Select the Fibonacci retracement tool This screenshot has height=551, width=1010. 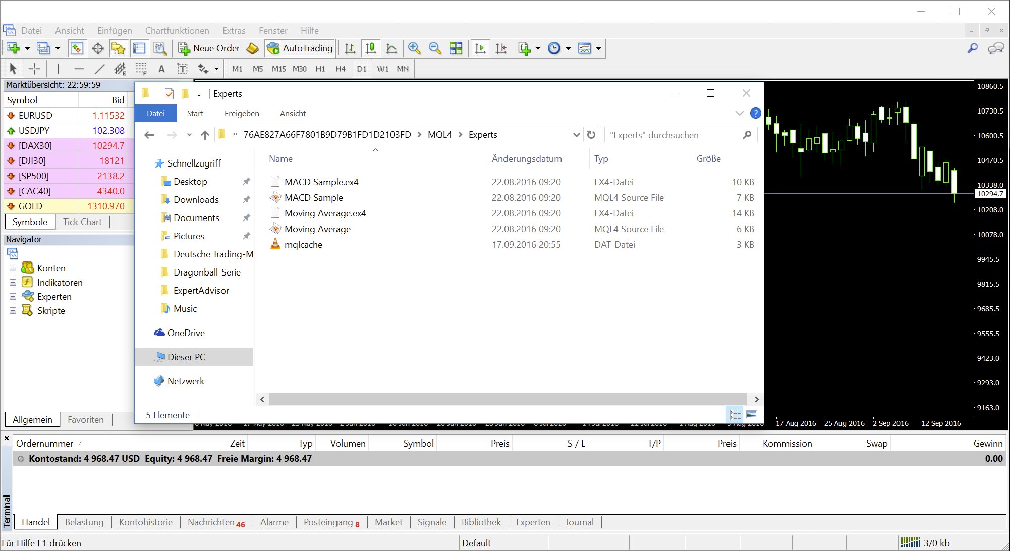click(141, 69)
